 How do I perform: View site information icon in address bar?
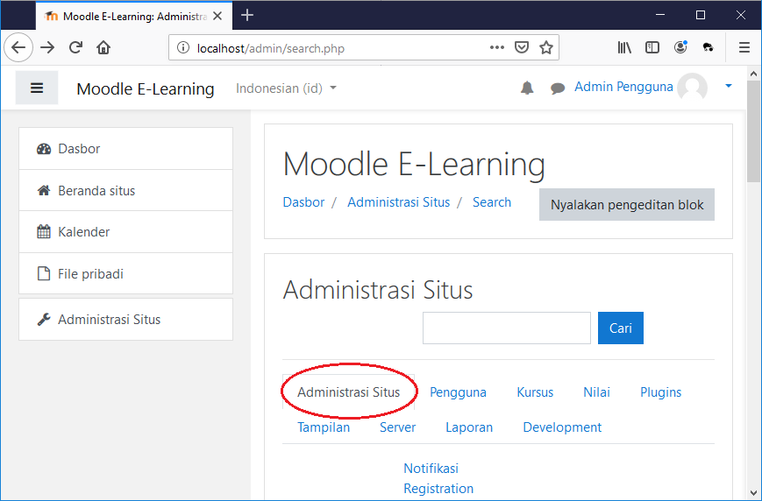[x=183, y=47]
